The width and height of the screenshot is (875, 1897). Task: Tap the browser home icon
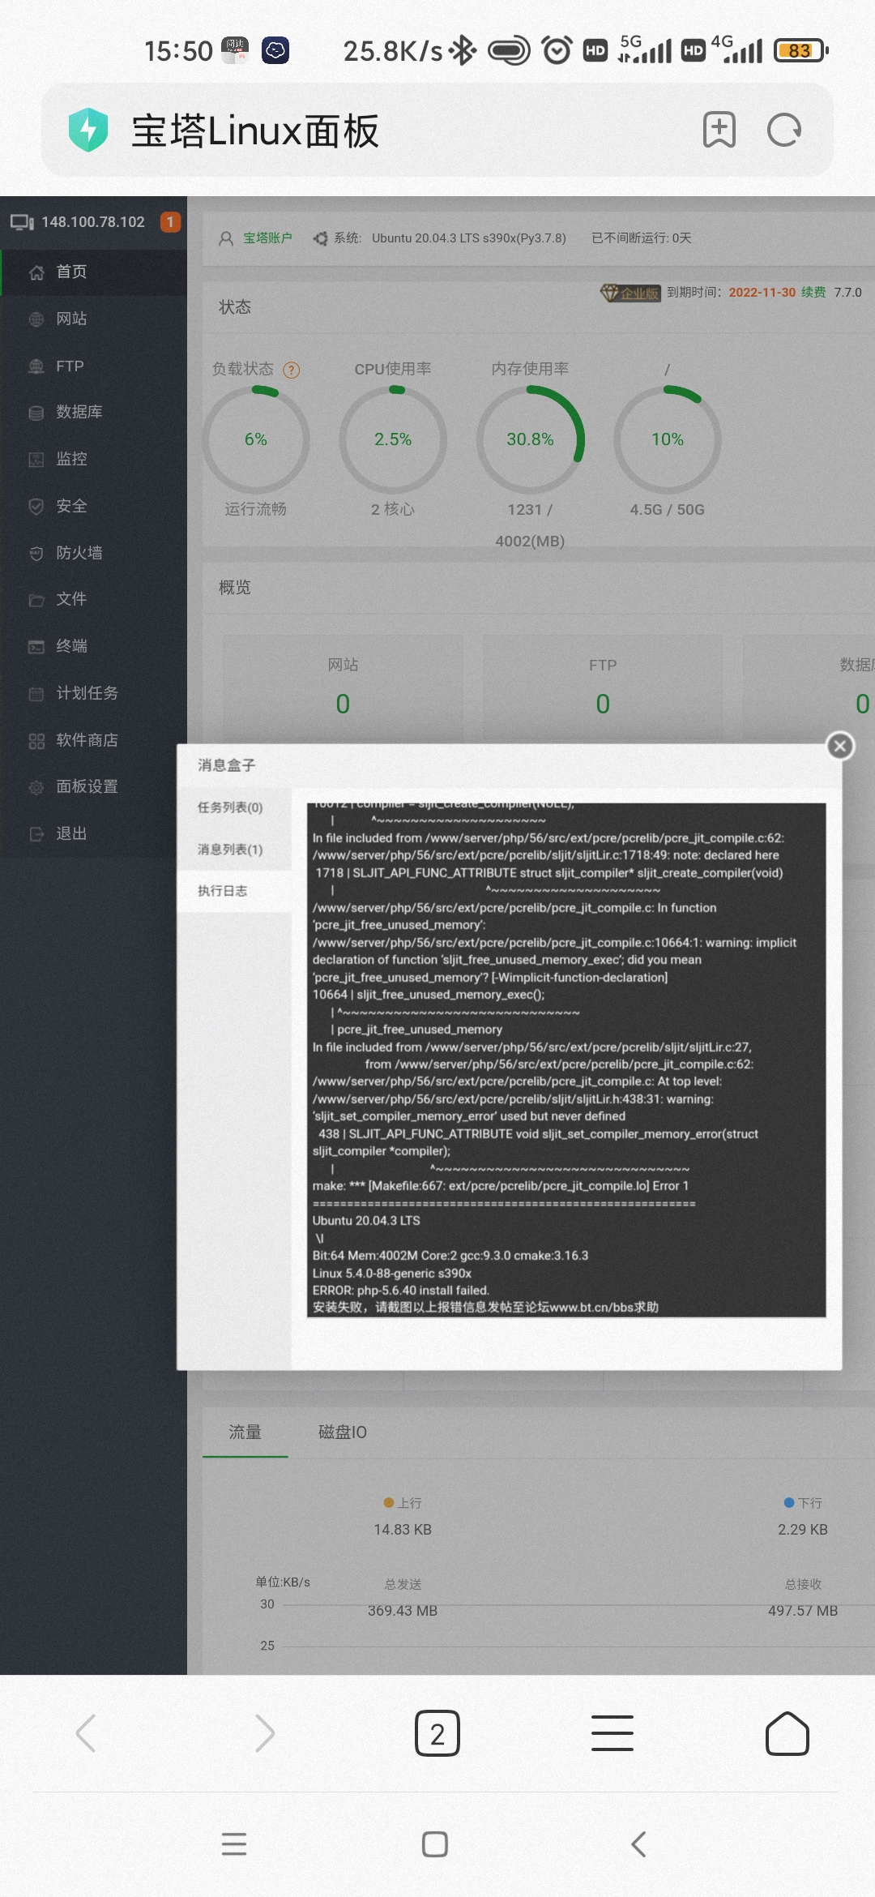(x=787, y=1733)
